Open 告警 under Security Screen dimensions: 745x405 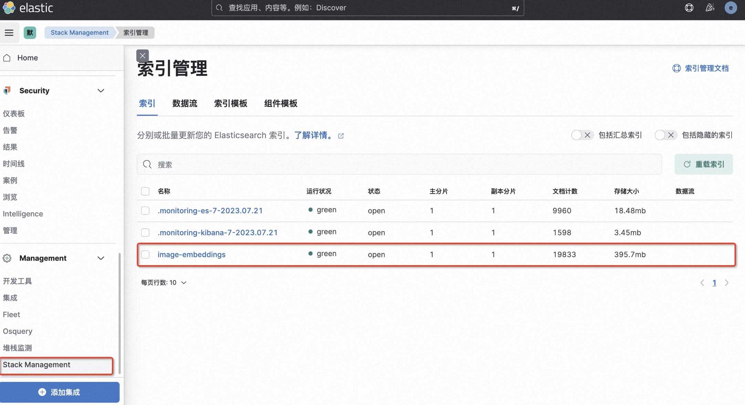tap(10, 130)
